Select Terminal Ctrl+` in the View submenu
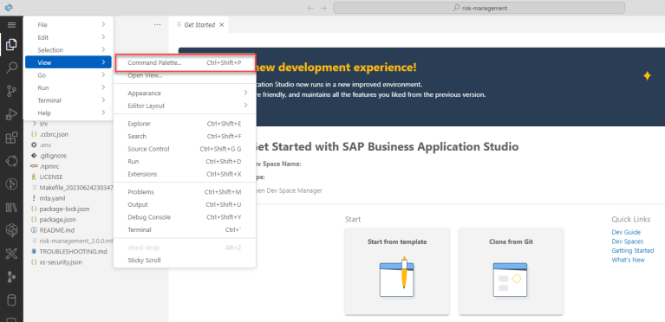 [185, 229]
